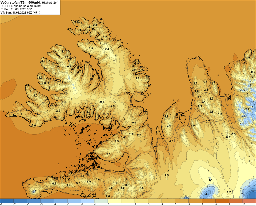Click legend swatch between -5 and -4
The width and height of the screenshot is (256, 206).
(47, 201)
